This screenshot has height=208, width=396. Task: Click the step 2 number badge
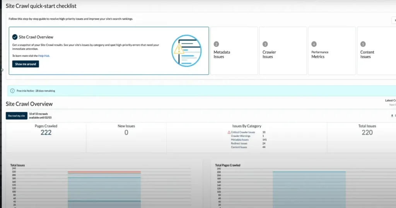click(x=216, y=44)
